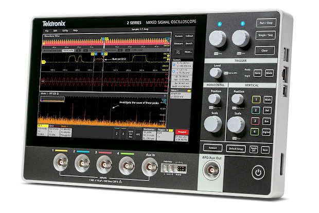Click the Channel 1 BNC input connector
Viewport: 319px width, 213px height.
61,162
